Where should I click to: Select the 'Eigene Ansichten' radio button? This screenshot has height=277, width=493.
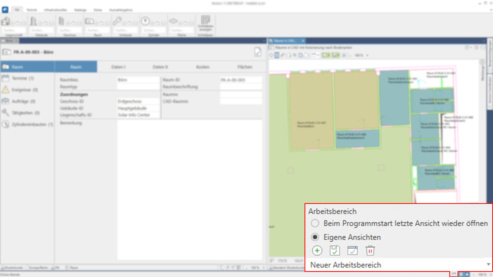pos(315,237)
